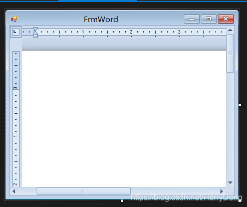Click the horizontal scrollbar right arrow

tap(221, 191)
